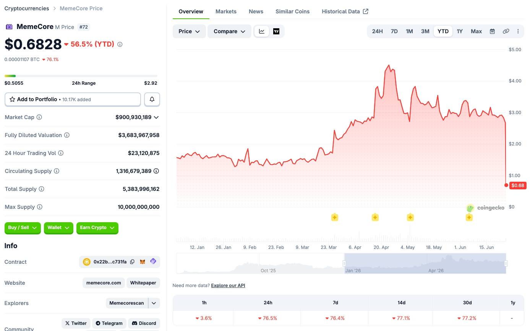Viewport: 530px width, 331px height.
Task: Open the Memecorescan explorer link
Action: 126,303
